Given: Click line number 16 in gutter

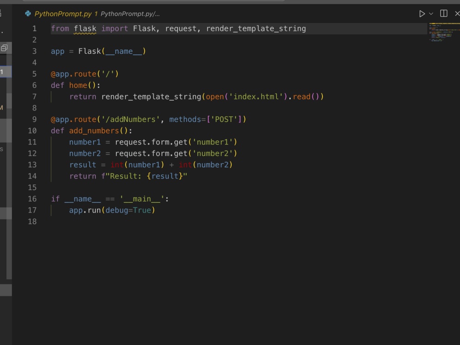Looking at the screenshot, I should pyautogui.click(x=32, y=199).
